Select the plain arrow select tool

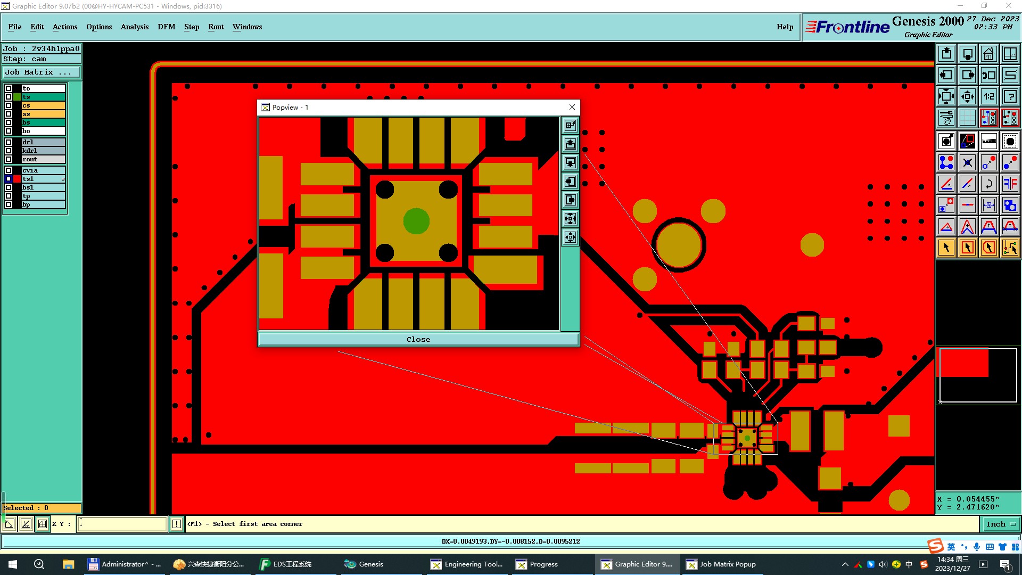tap(946, 248)
